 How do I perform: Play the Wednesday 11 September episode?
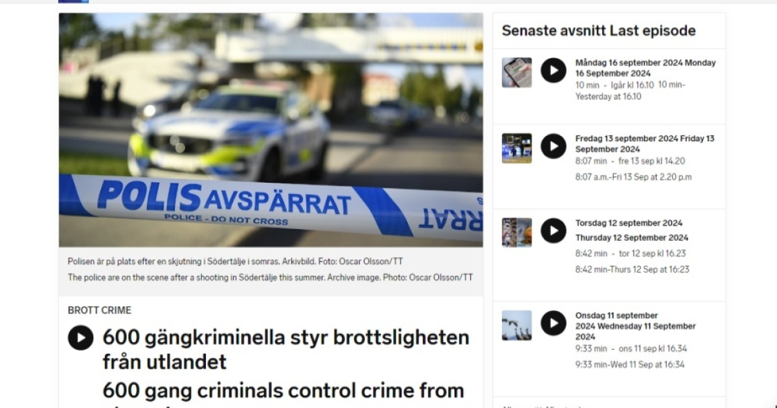pos(554,323)
